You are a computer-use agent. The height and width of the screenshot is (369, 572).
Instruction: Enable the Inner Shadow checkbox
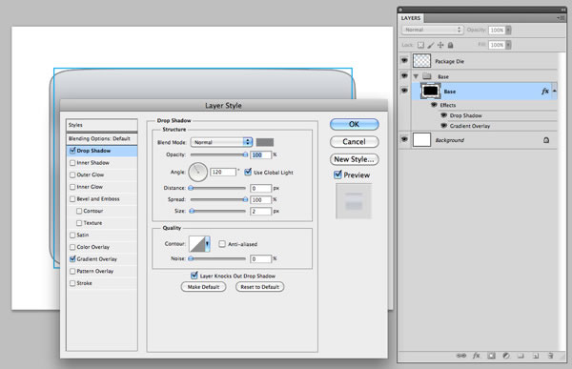[x=72, y=163]
